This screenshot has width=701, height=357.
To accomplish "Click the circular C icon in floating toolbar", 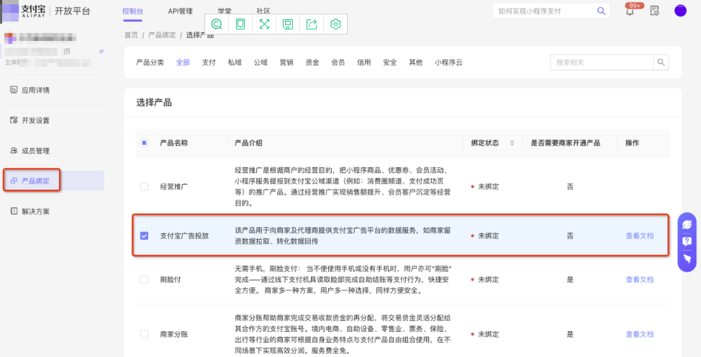I will click(217, 24).
